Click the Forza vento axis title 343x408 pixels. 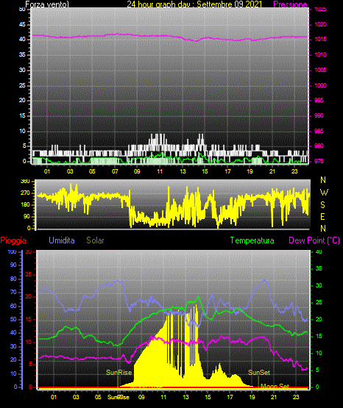[x=47, y=4]
